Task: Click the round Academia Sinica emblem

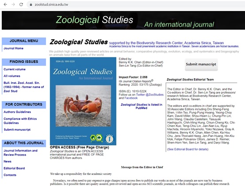Action: (110, 139)
